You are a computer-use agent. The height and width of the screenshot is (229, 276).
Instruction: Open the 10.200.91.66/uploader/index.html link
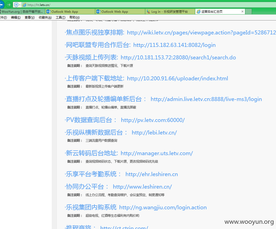click(x=177, y=79)
